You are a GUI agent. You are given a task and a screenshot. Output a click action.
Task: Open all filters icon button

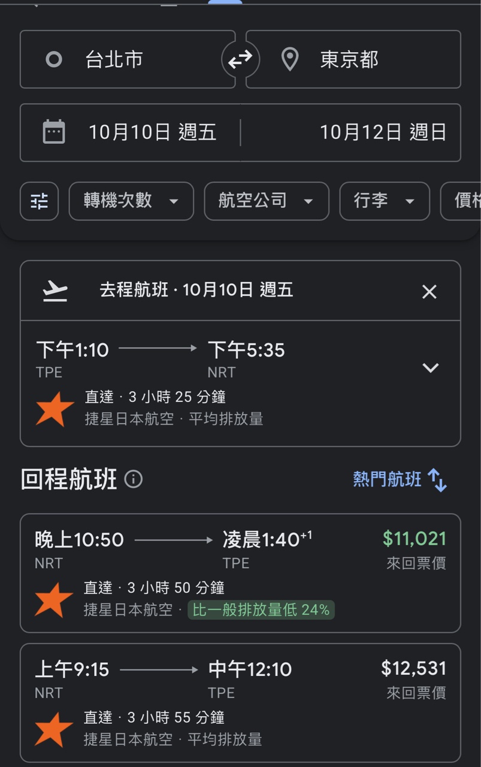tap(40, 201)
